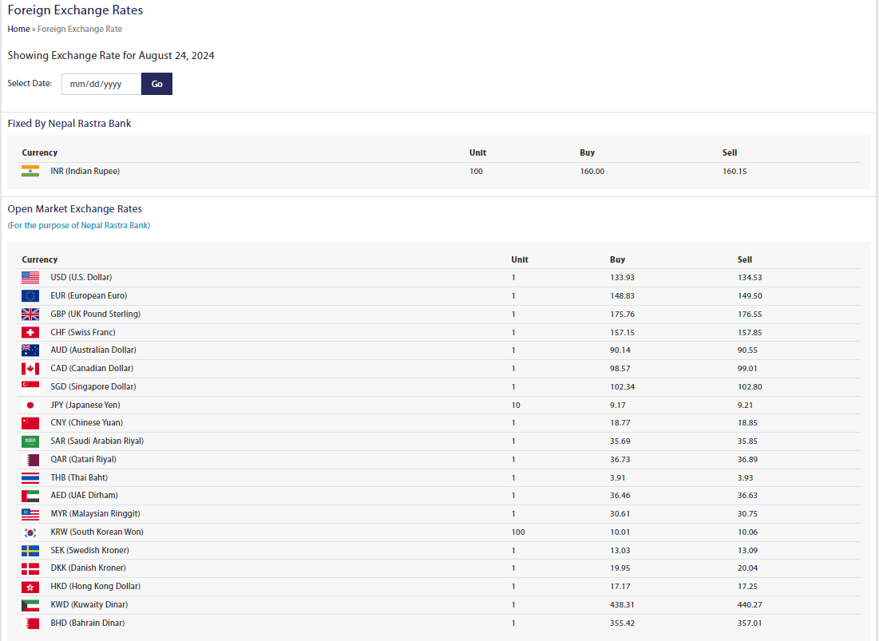
Task: Click the Select Date input field
Action: (101, 84)
